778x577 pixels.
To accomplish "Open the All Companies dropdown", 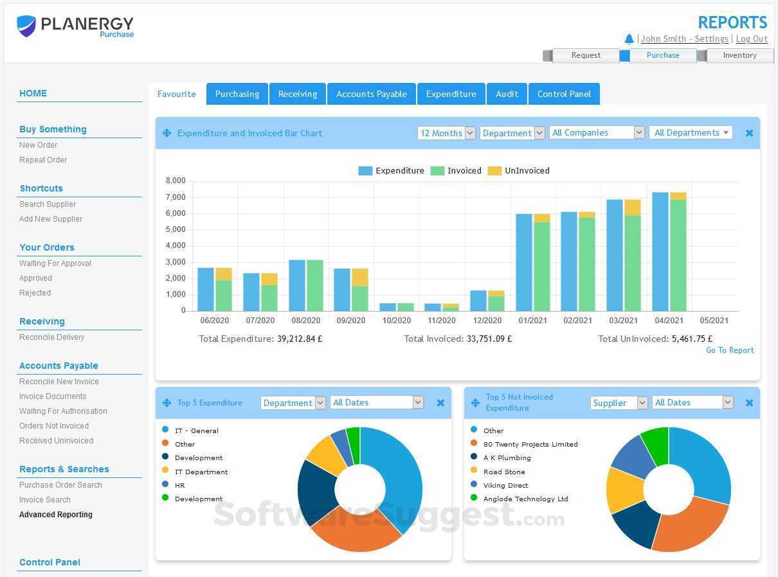I will pyautogui.click(x=597, y=133).
